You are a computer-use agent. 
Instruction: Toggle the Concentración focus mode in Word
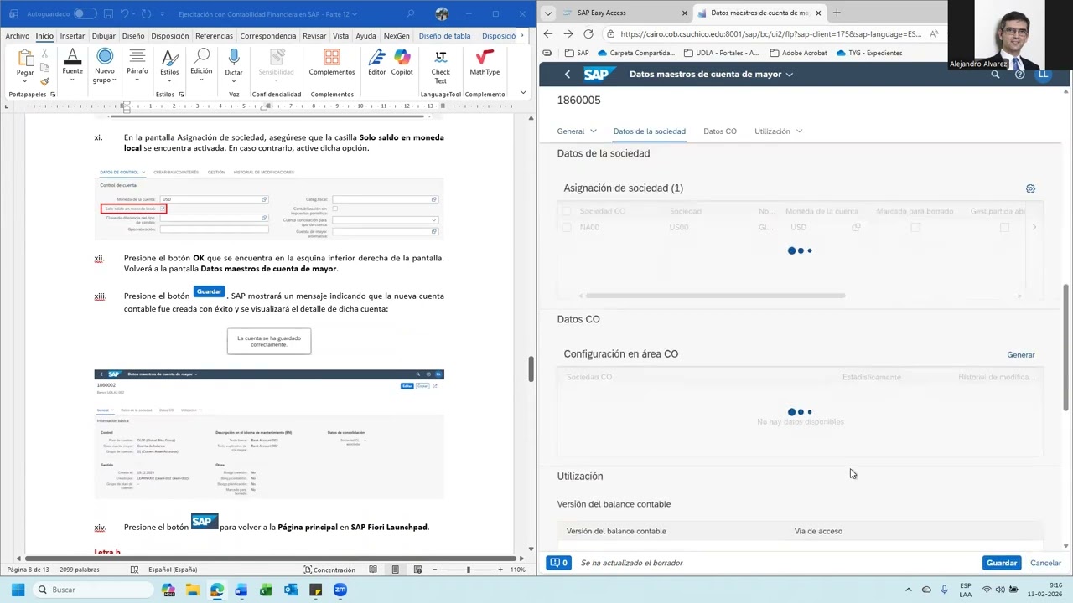click(x=329, y=569)
